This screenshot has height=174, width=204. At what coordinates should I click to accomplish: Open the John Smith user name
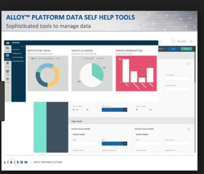(x=182, y=41)
